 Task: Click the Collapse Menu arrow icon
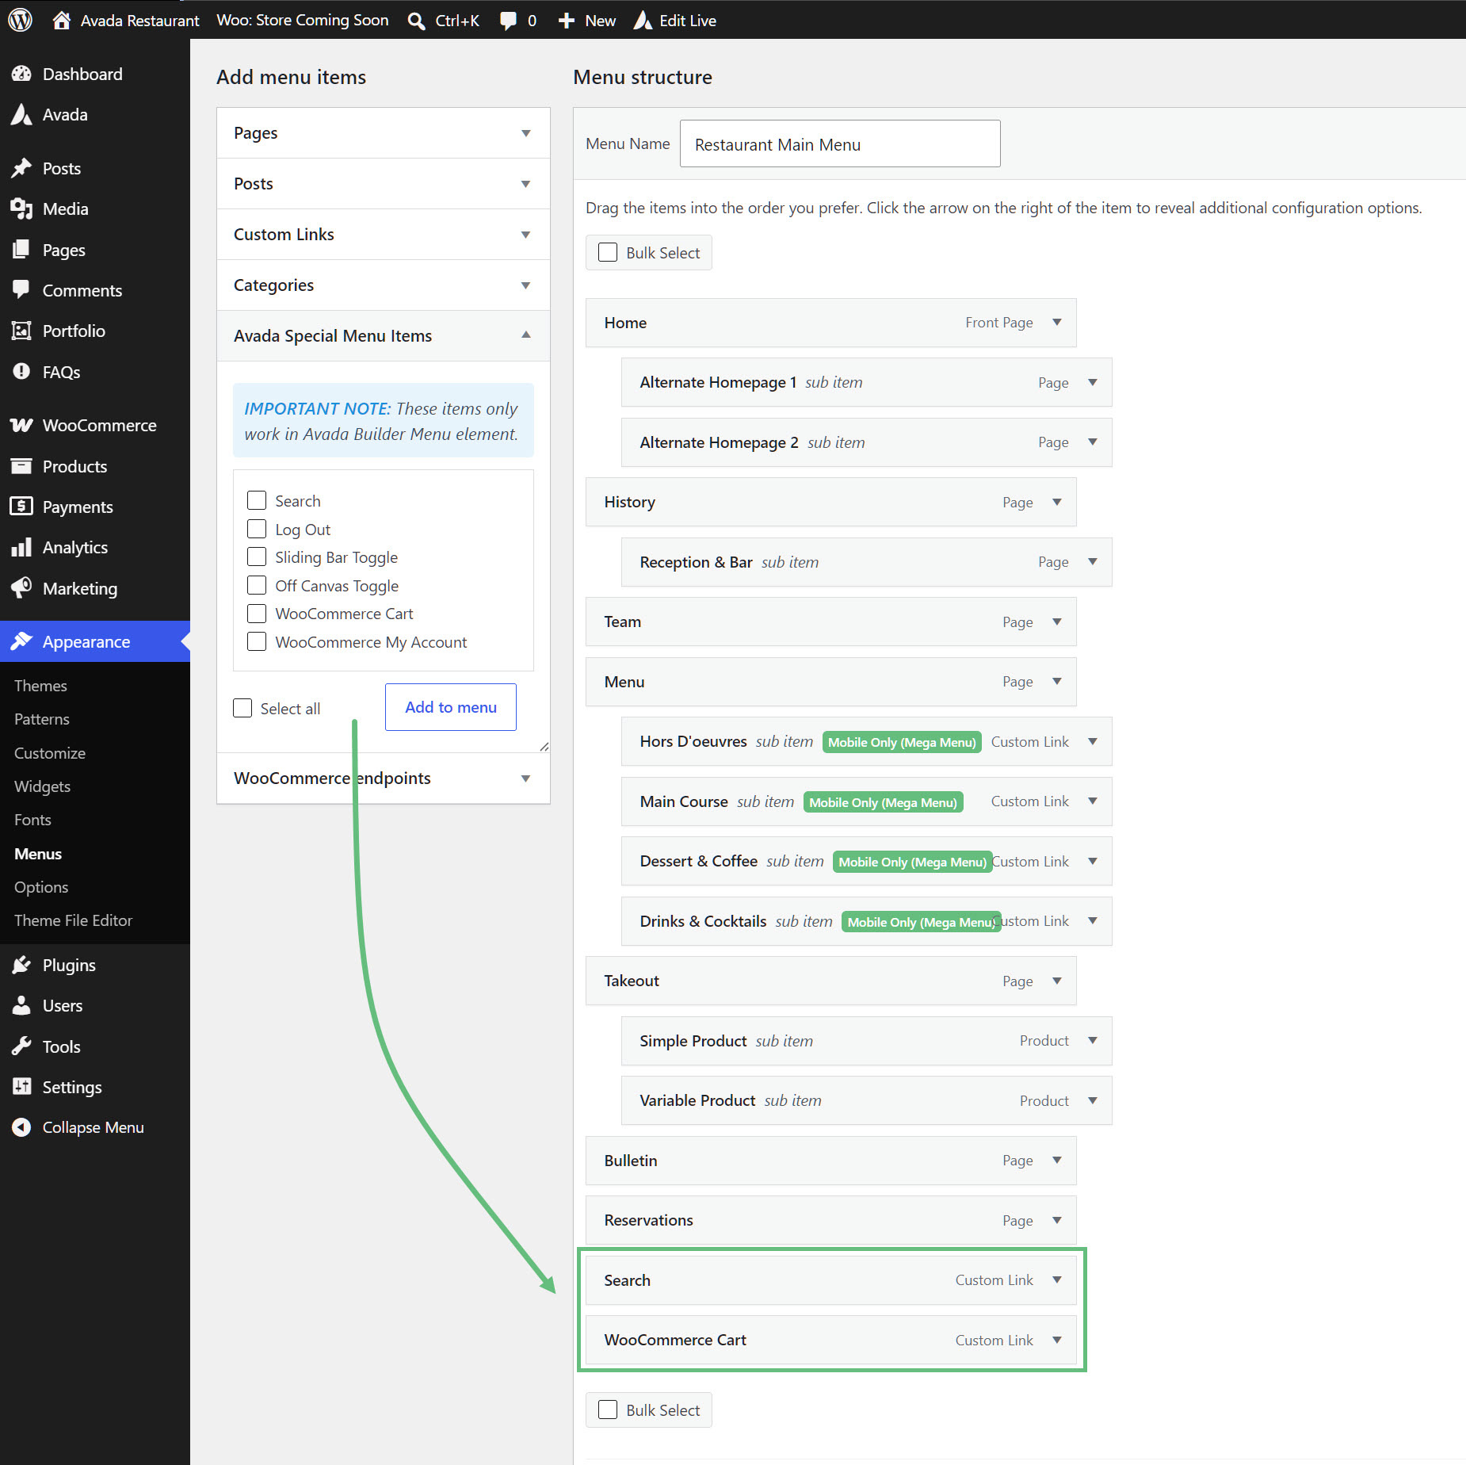coord(21,1127)
